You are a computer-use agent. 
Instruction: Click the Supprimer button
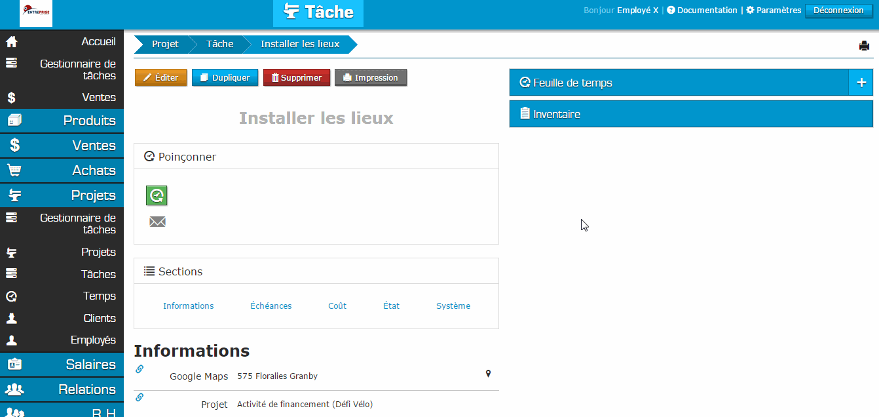pyautogui.click(x=296, y=77)
